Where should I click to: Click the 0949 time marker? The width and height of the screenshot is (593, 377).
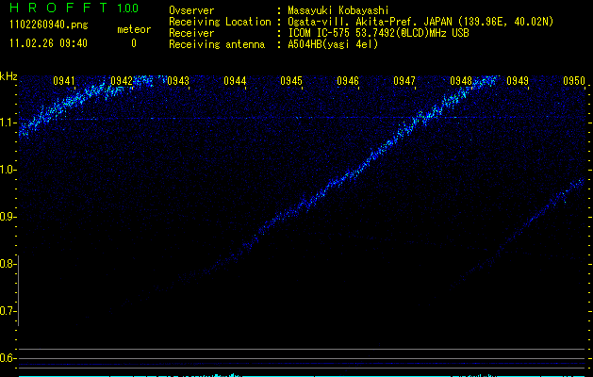coord(518,81)
